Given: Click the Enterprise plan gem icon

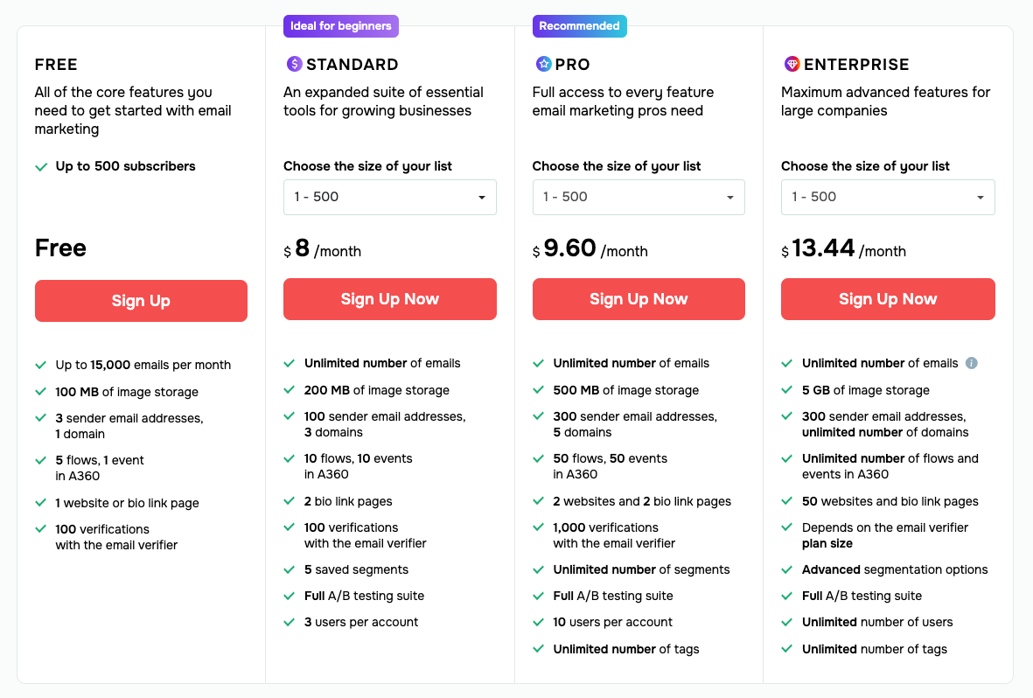Looking at the screenshot, I should (x=792, y=64).
